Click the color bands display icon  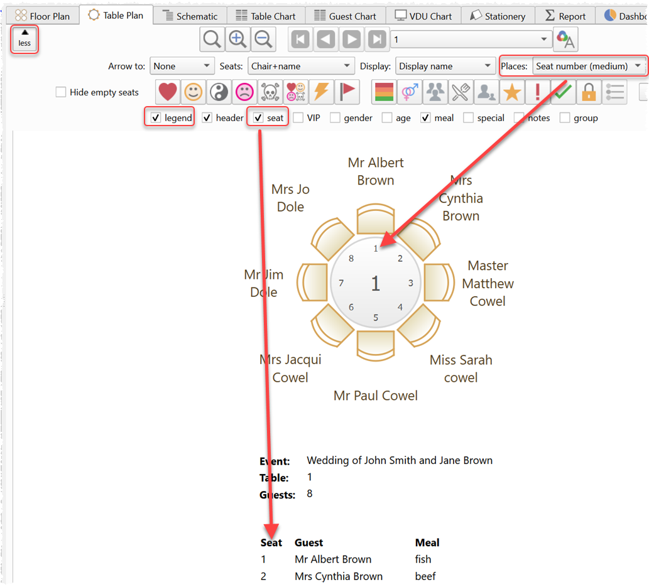tap(384, 92)
